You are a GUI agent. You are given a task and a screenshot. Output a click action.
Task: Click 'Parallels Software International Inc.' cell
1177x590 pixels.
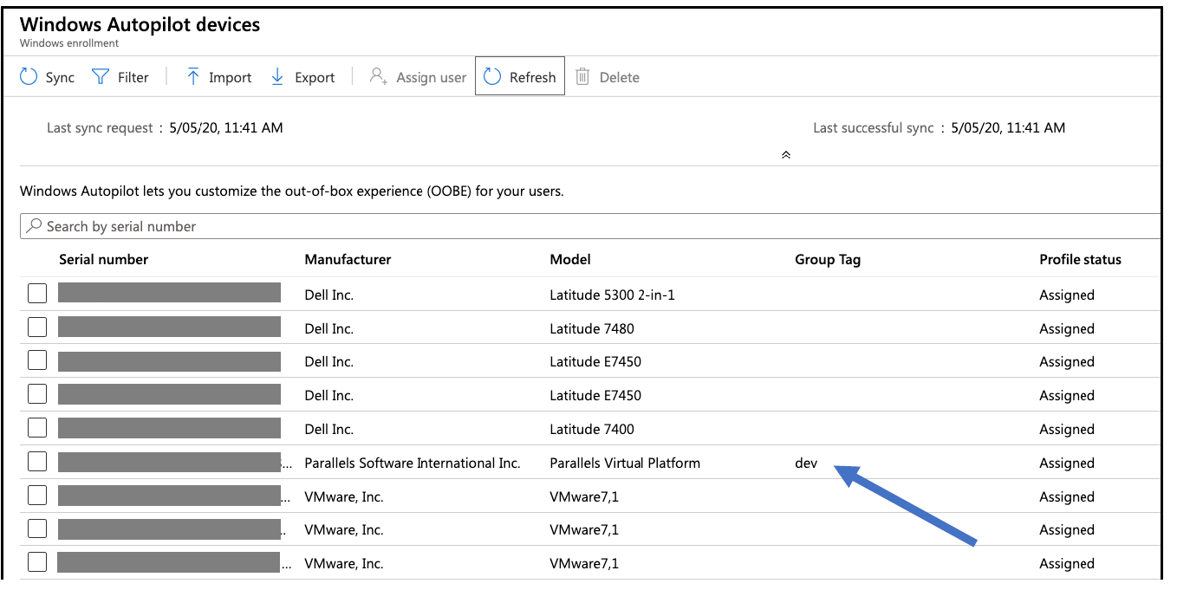point(412,463)
